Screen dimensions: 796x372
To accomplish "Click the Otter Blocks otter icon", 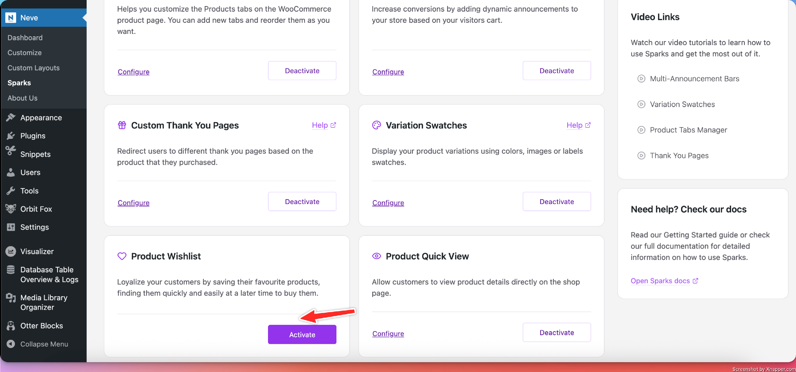I will click(x=11, y=326).
